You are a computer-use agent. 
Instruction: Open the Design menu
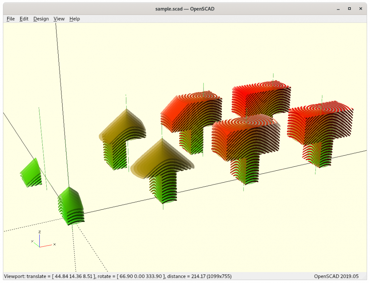(x=41, y=19)
